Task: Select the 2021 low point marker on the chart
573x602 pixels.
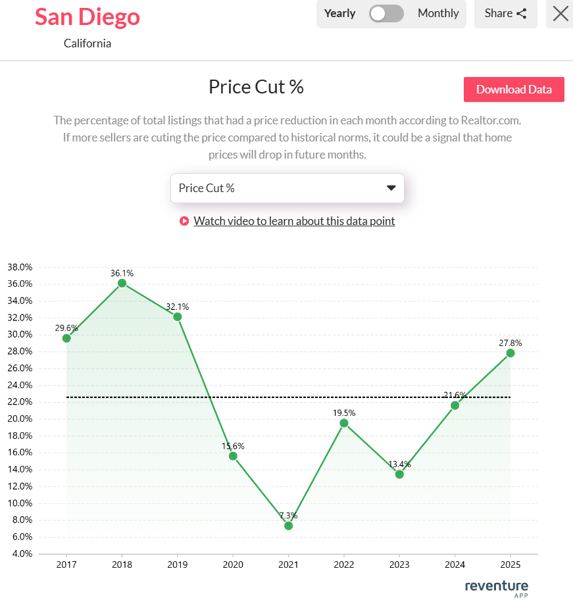Action: pos(288,526)
